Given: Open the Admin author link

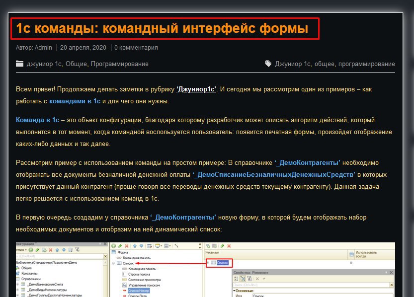Looking at the screenshot, I should (x=43, y=48).
